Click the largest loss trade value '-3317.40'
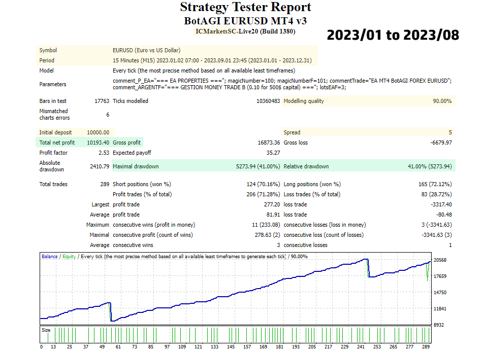 click(441, 204)
